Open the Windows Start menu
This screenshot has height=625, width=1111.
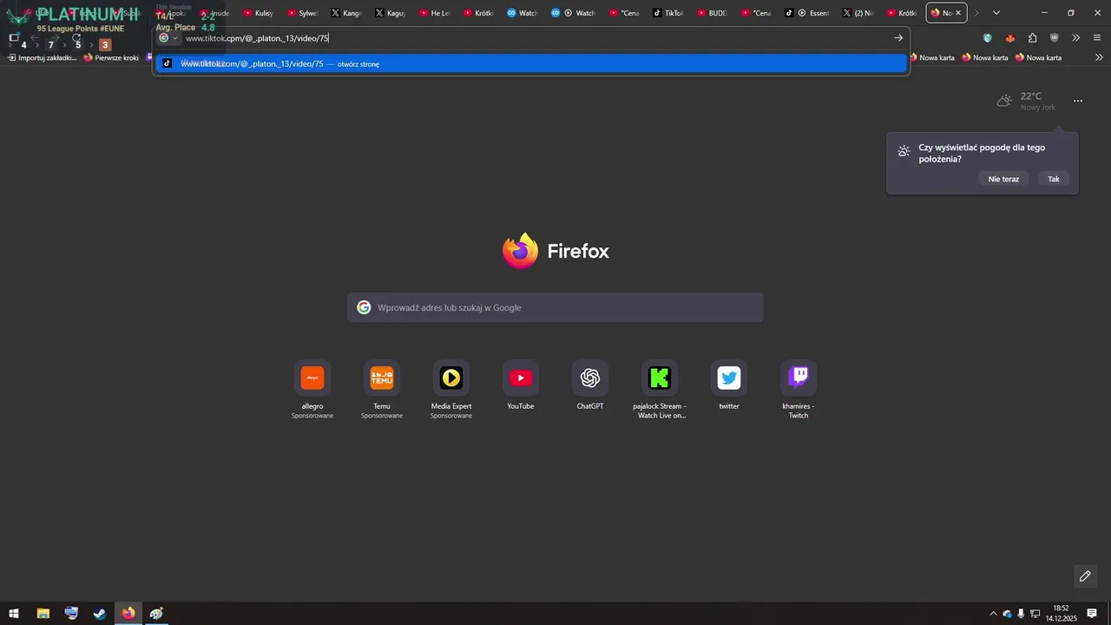14,614
